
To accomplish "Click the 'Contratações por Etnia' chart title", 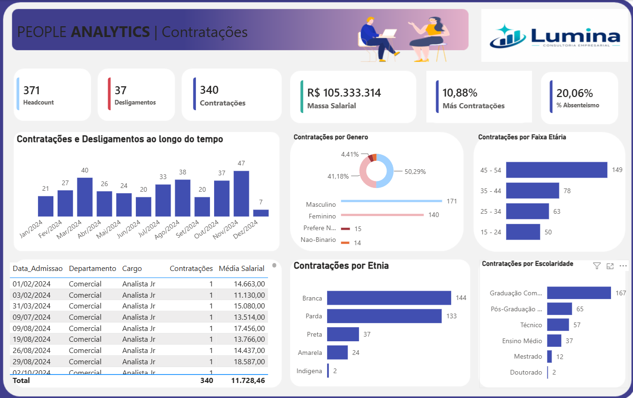I will click(x=341, y=266).
